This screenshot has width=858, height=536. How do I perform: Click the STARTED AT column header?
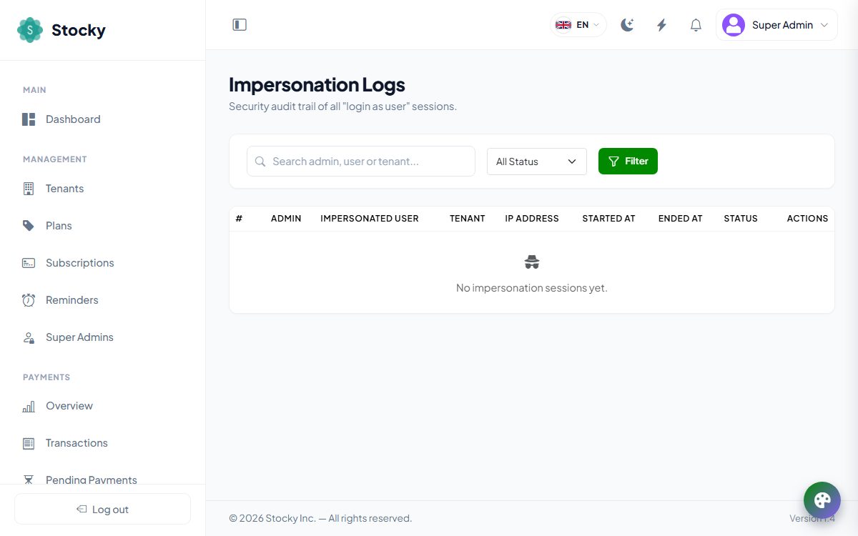[x=608, y=219]
